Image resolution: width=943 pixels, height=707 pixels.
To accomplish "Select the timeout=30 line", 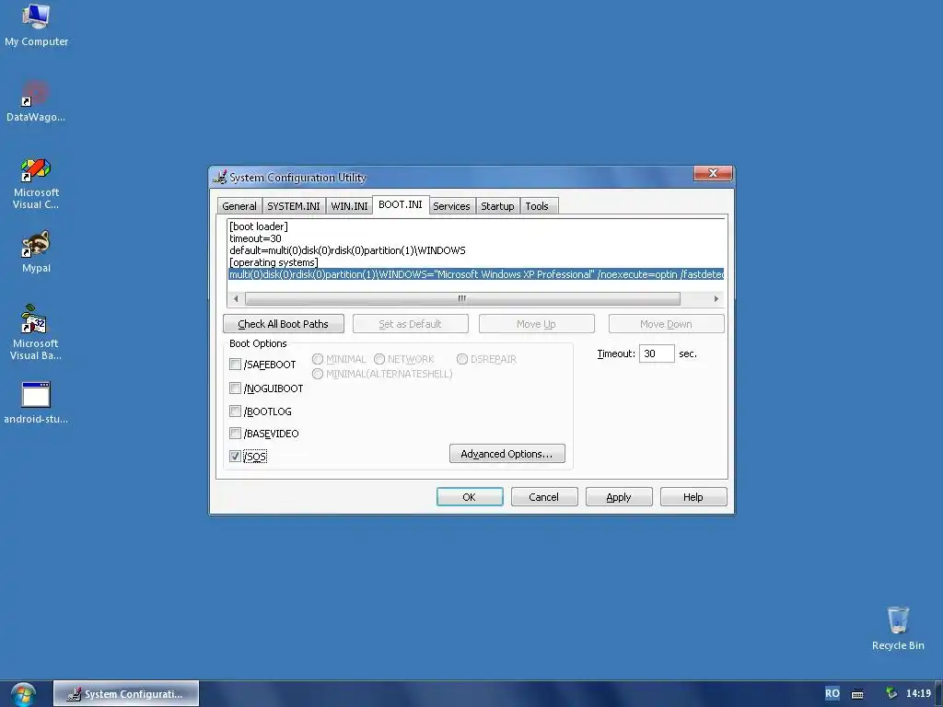I will (255, 238).
